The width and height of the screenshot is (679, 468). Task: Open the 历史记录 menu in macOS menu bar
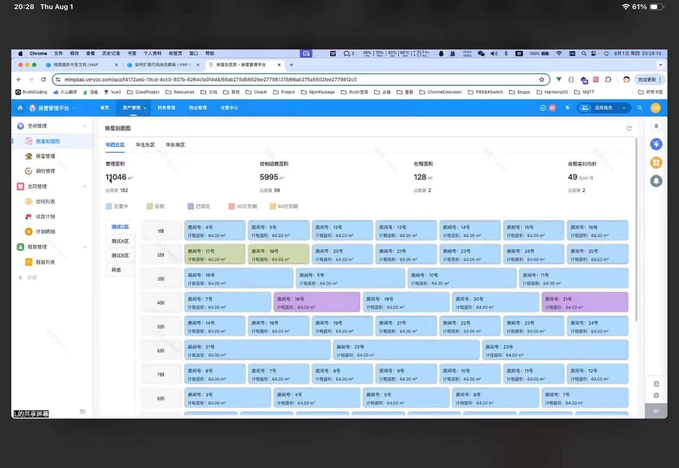111,54
